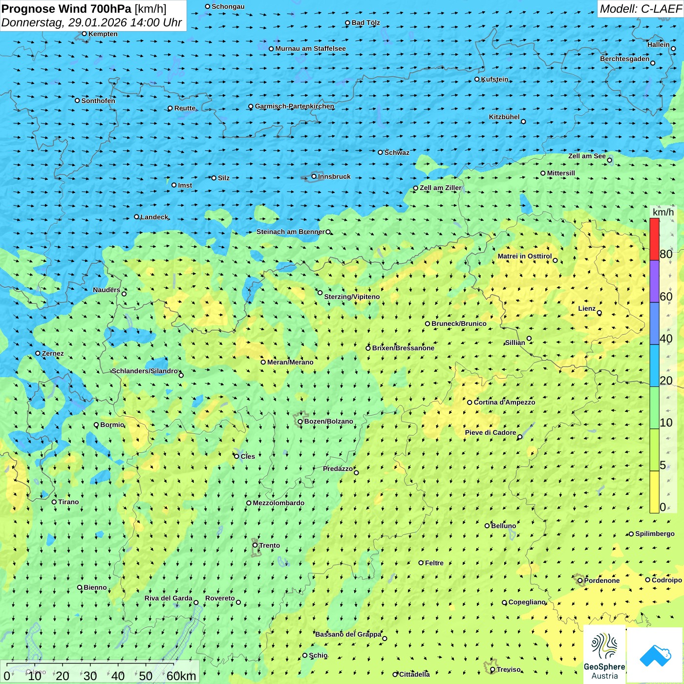Pick the dark blue 40–60 km/h legend color
Viewport: 684px width, 684px height.
pos(654,324)
